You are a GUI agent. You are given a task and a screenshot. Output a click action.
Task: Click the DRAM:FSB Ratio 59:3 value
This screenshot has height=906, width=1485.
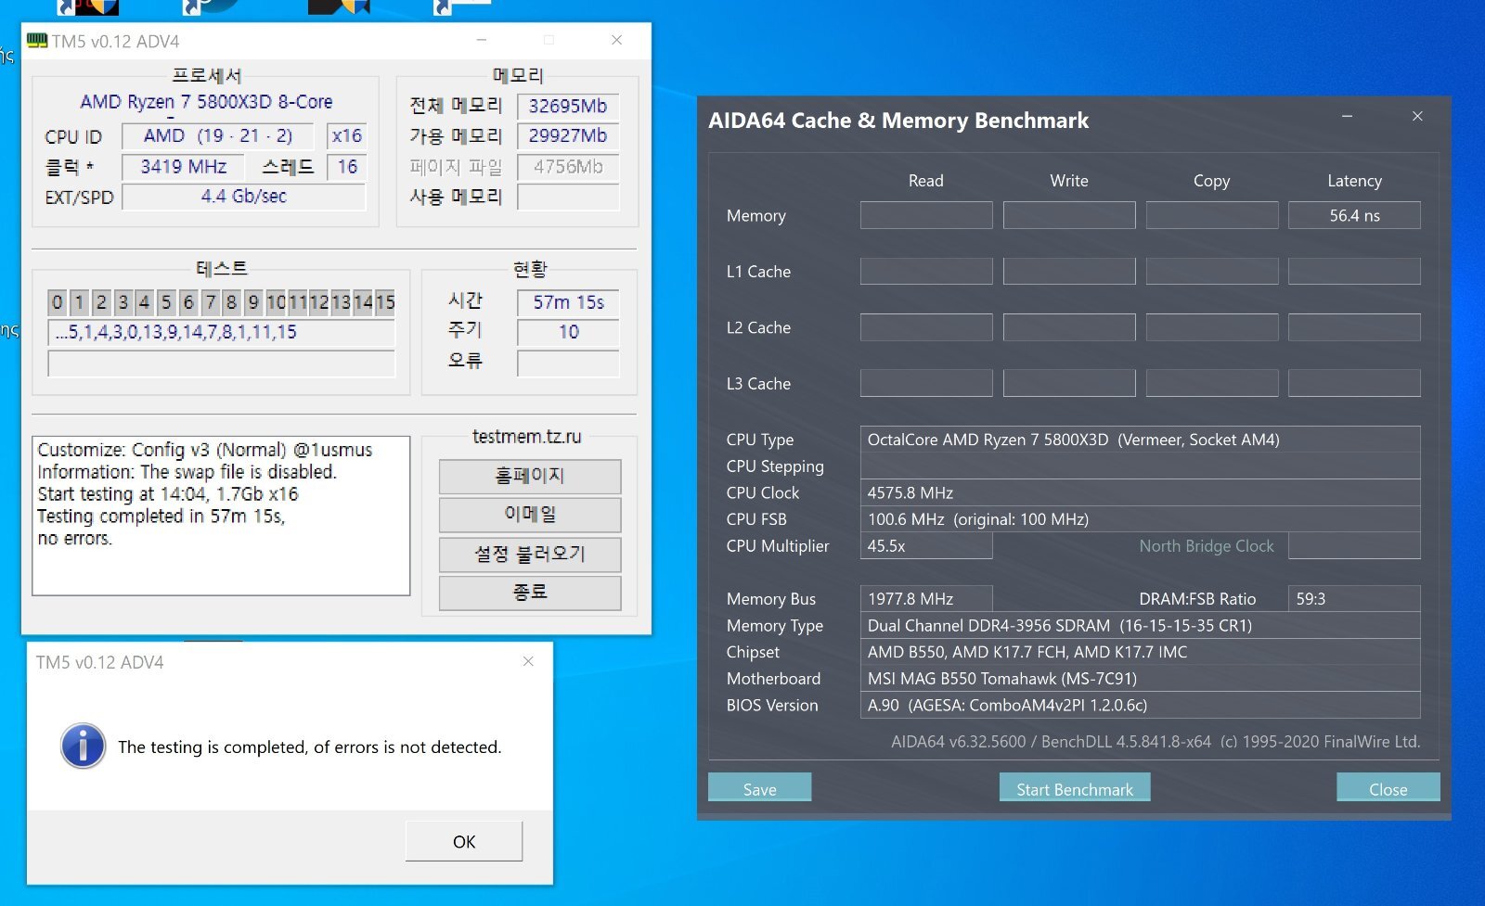click(x=1354, y=599)
